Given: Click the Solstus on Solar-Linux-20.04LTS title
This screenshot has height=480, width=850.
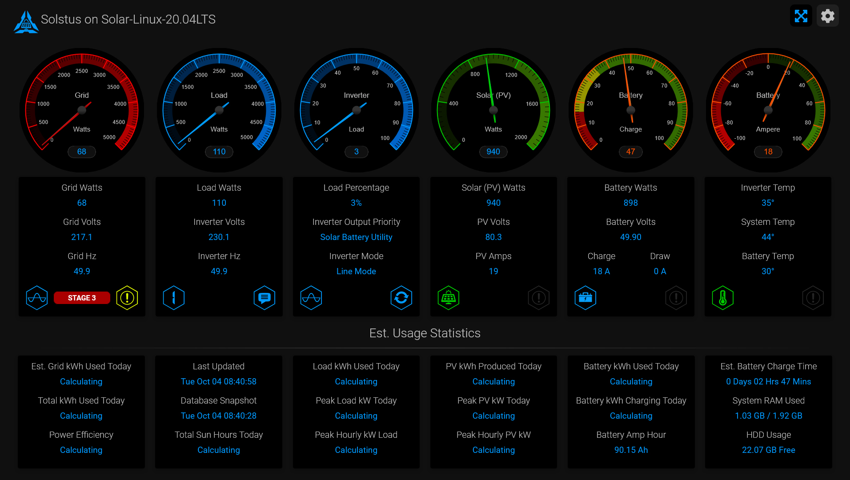Looking at the screenshot, I should 128,20.
